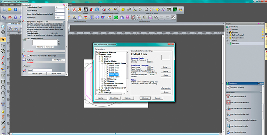267x135 pixels.
Task: Click the New file icon in top toolbar
Action: click(4, 10)
